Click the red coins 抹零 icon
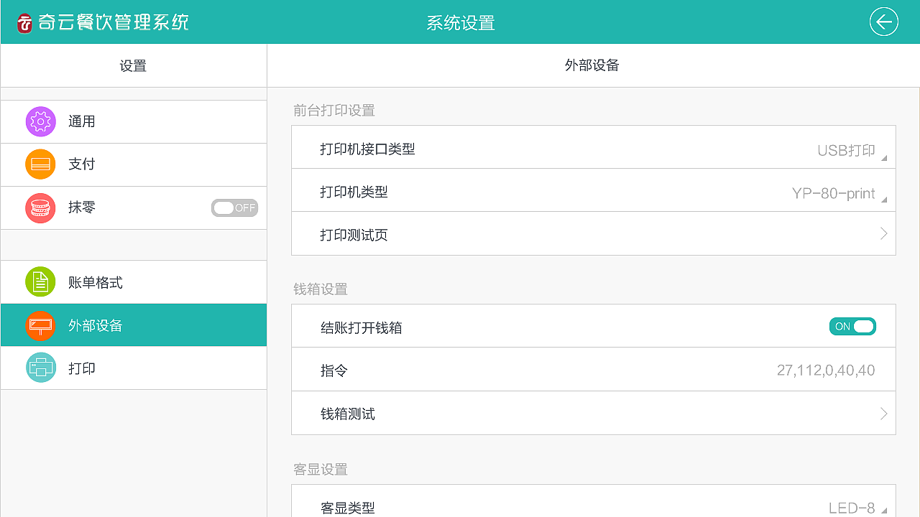Screen dimensions: 920x517 point(40,208)
